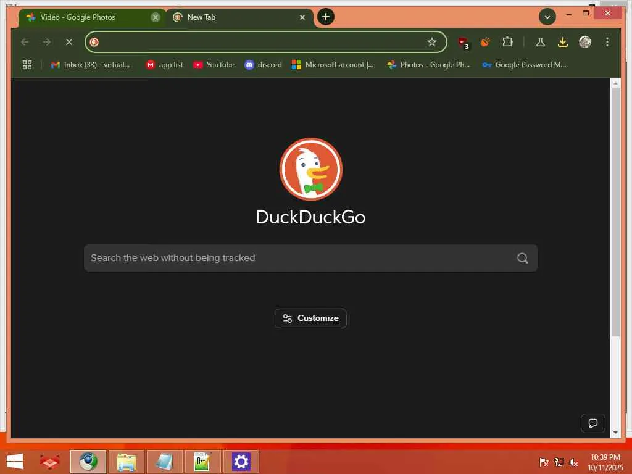Go forward to the next page
The width and height of the screenshot is (632, 474).
[47, 42]
